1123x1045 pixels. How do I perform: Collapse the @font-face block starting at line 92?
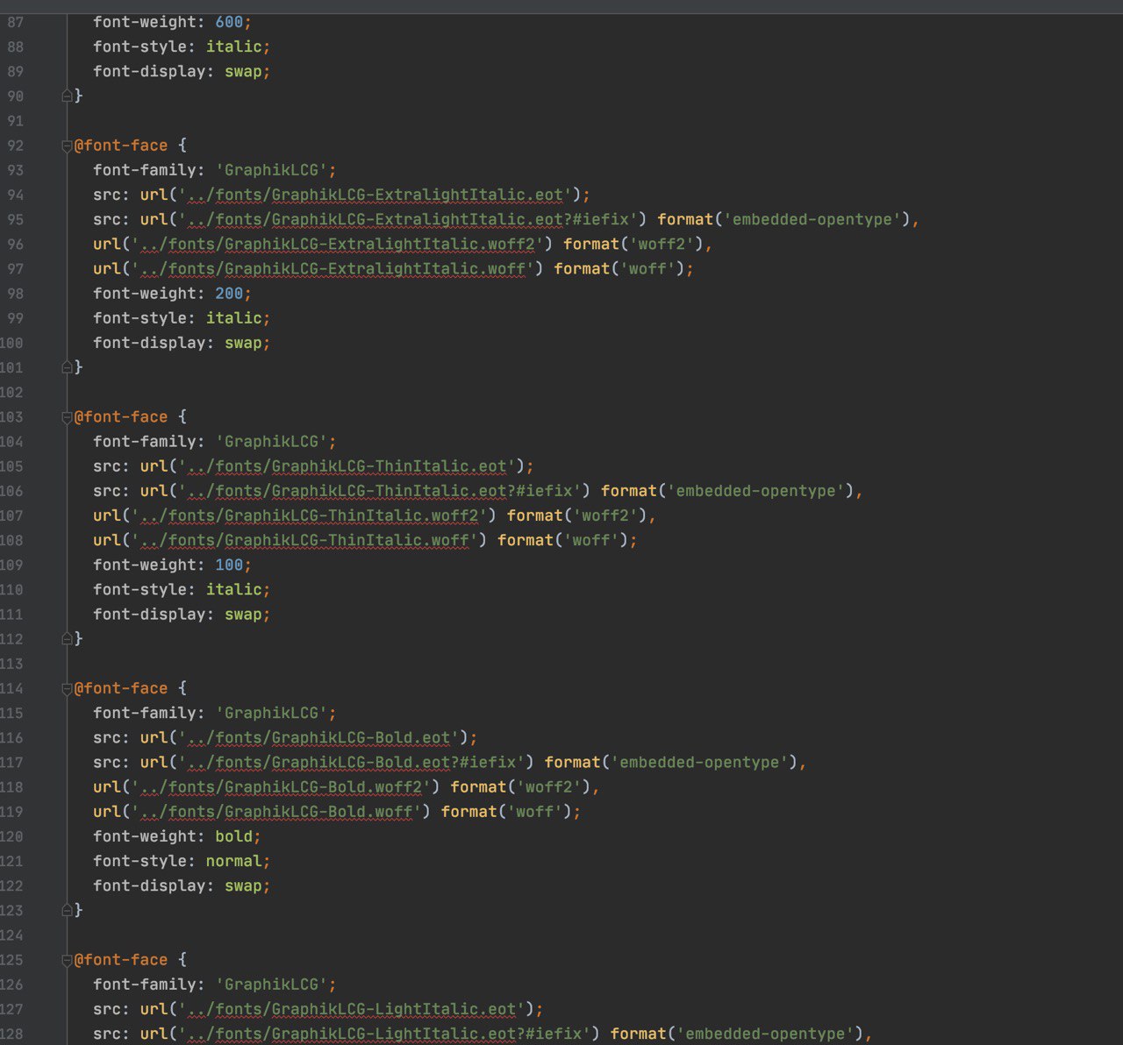(68, 146)
